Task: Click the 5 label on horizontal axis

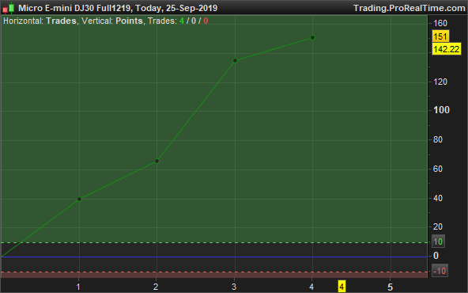Action: pos(390,287)
